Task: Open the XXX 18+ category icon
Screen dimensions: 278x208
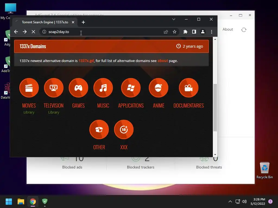Action: (124, 129)
